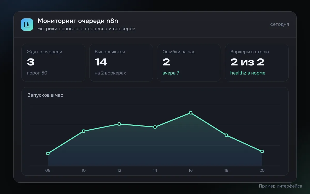The width and height of the screenshot is (310, 194).
Task: Click the bar chart monitoring icon
Action: [27, 25]
